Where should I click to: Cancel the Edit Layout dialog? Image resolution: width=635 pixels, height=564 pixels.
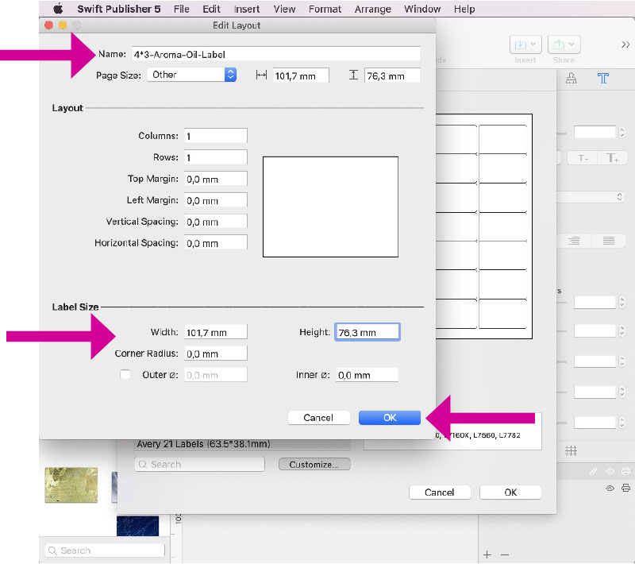pos(318,418)
